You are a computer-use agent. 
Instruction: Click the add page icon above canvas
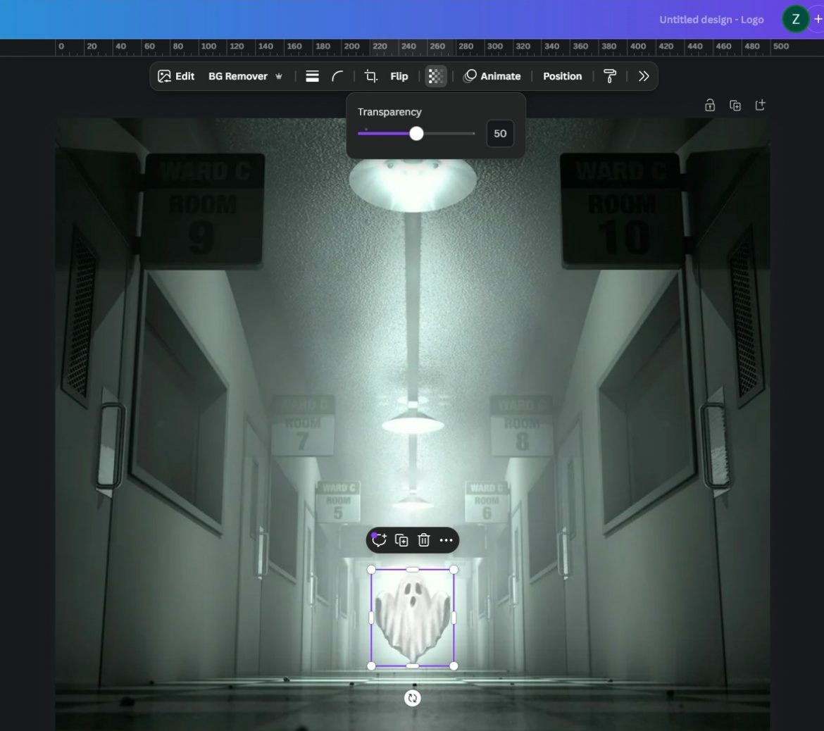pyautogui.click(x=760, y=105)
